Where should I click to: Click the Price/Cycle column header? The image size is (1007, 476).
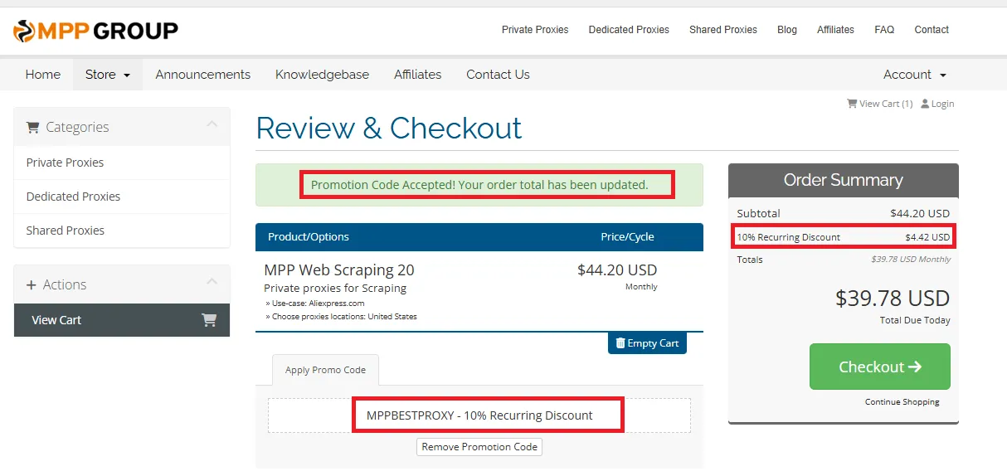click(x=627, y=237)
